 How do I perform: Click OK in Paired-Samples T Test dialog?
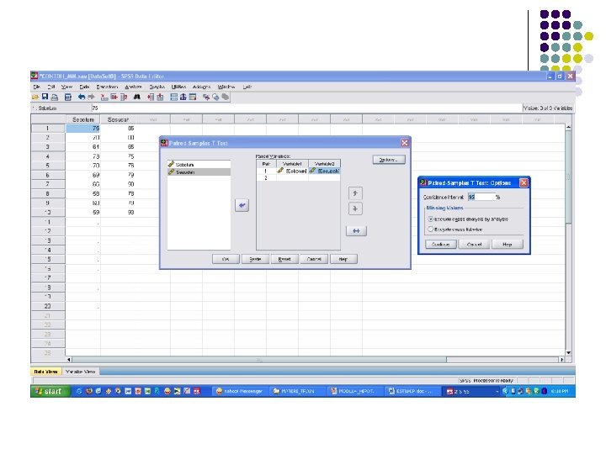coord(226,259)
